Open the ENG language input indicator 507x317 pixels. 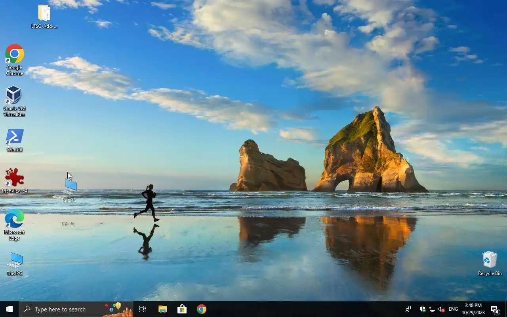pyautogui.click(x=454, y=309)
